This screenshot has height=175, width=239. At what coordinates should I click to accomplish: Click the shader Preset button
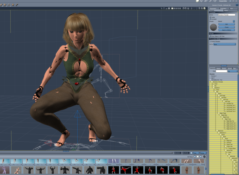[227, 27]
